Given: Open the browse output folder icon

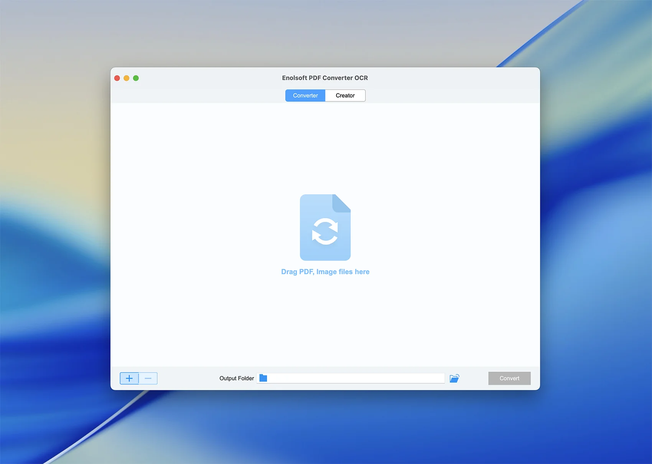Looking at the screenshot, I should (454, 378).
